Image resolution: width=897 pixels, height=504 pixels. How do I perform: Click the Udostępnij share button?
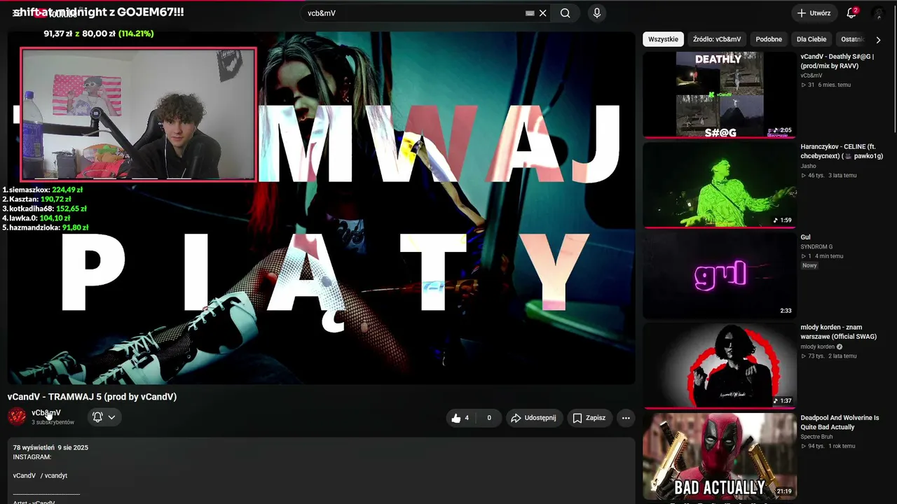(534, 418)
